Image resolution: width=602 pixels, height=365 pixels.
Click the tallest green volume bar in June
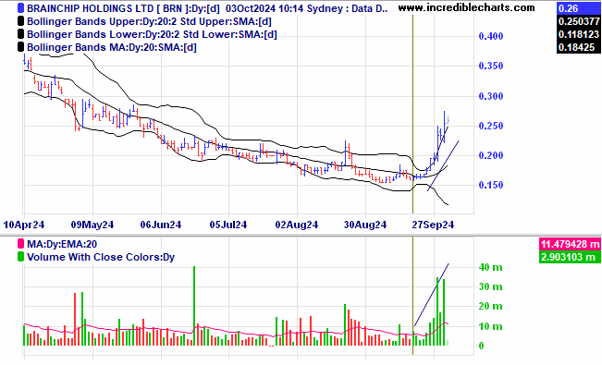point(194,306)
